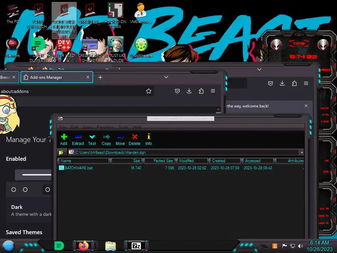Expand 7-Zip address path dropdown
Image resolution: width=337 pixels, height=253 pixels.
(301, 153)
